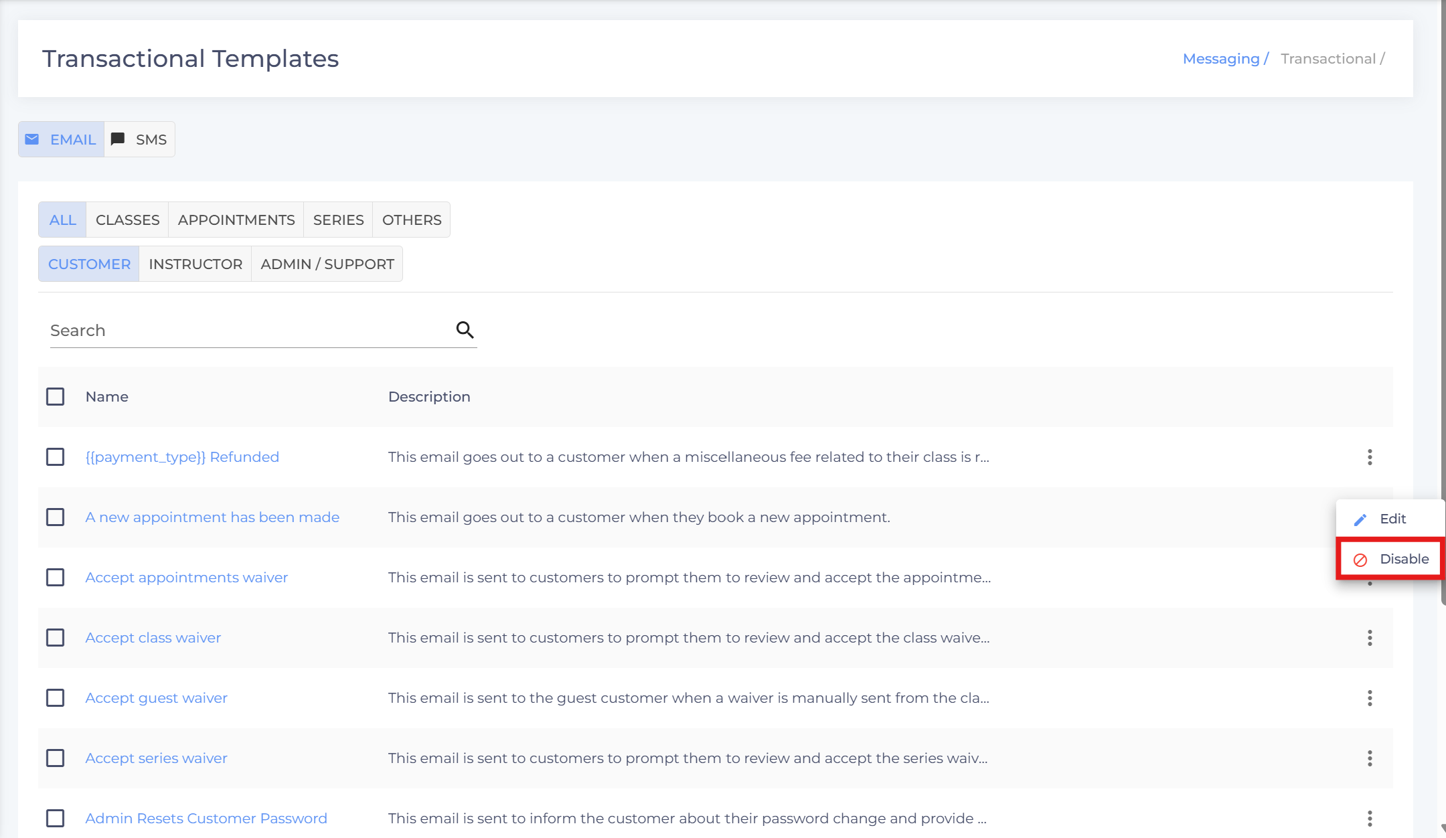1446x838 pixels.
Task: Check the A new appointment has been made row
Action: tap(56, 517)
